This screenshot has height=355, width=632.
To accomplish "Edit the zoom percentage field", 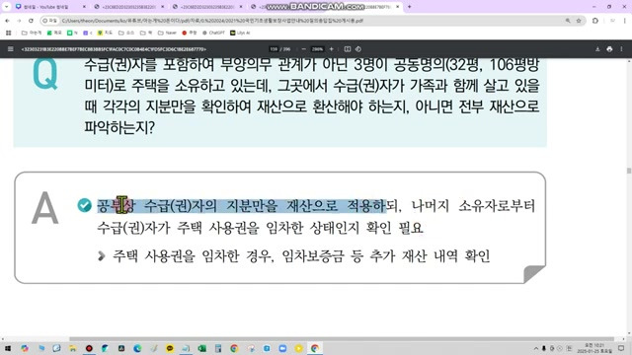I will 318,49.
